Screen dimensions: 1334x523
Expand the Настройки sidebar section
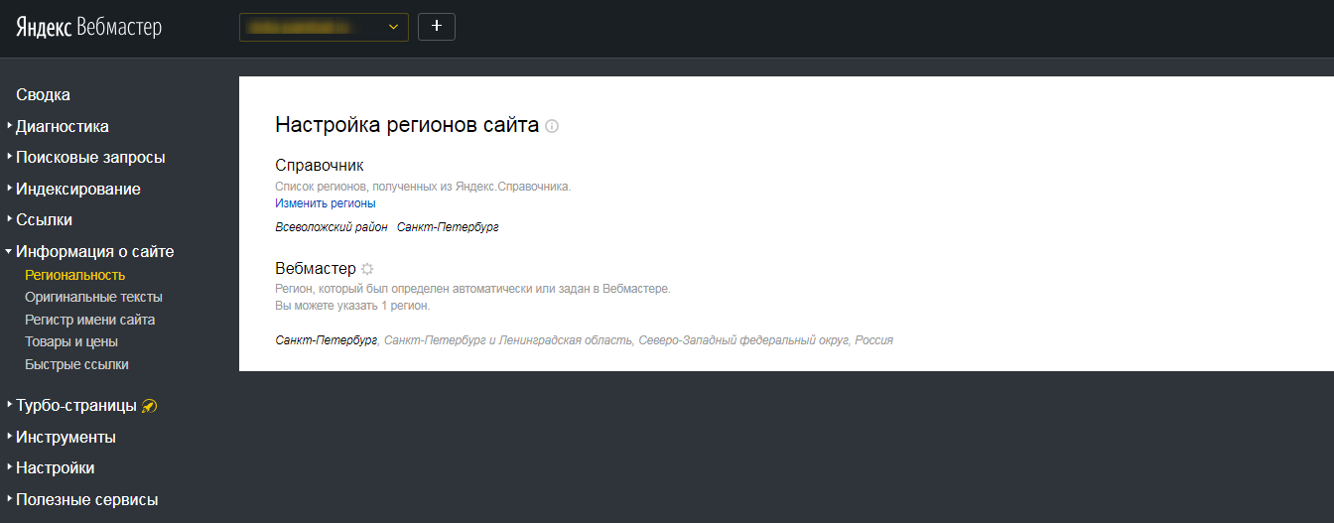click(55, 467)
